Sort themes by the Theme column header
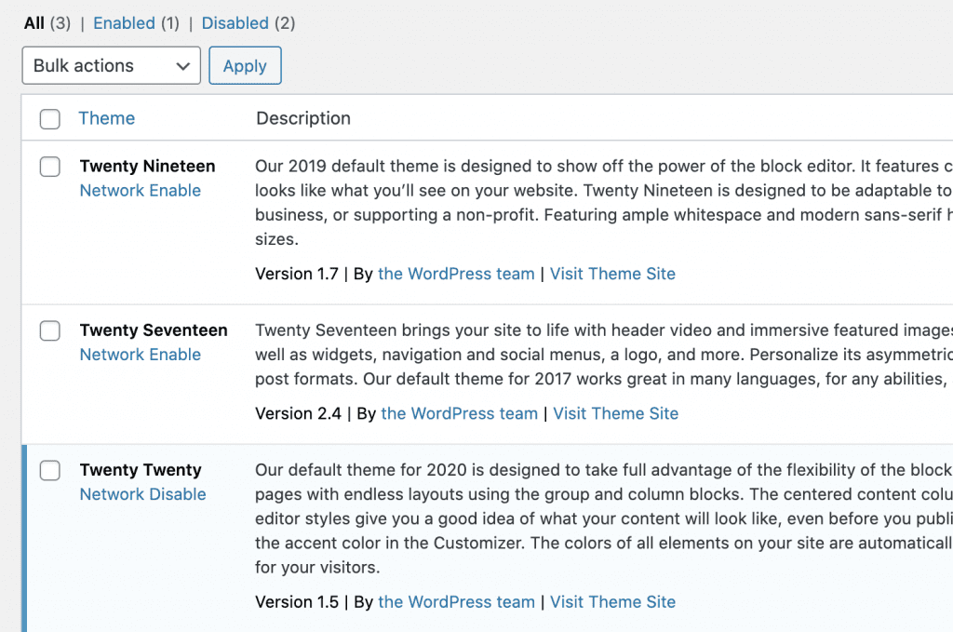This screenshot has width=953, height=632. coord(106,118)
